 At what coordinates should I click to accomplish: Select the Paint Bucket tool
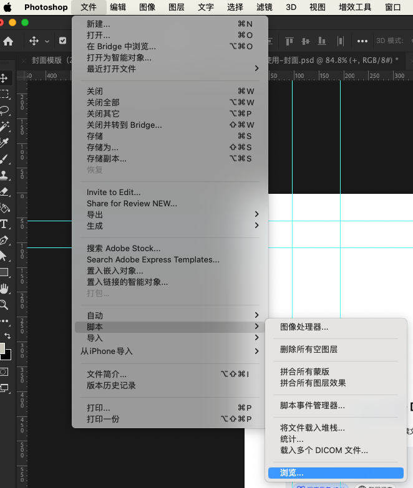click(x=4, y=208)
